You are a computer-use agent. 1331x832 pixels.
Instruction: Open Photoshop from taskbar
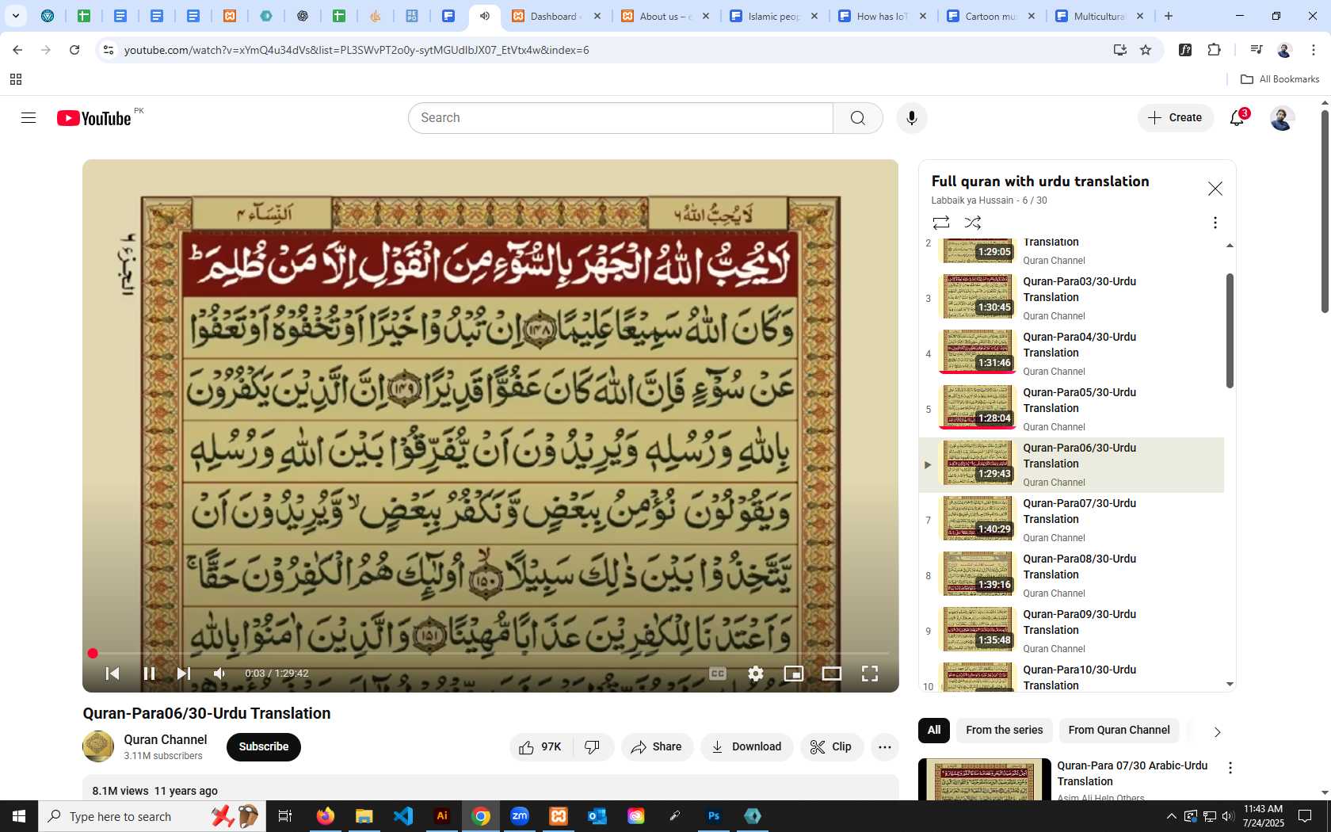tap(714, 816)
